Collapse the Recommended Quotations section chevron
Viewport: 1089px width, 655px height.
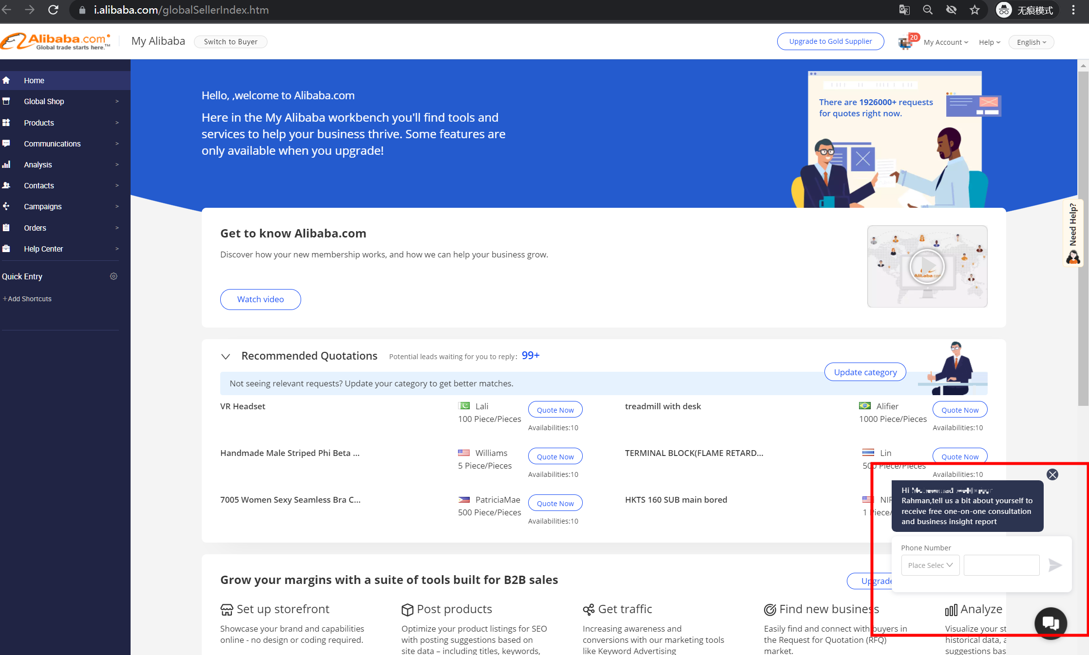click(226, 356)
